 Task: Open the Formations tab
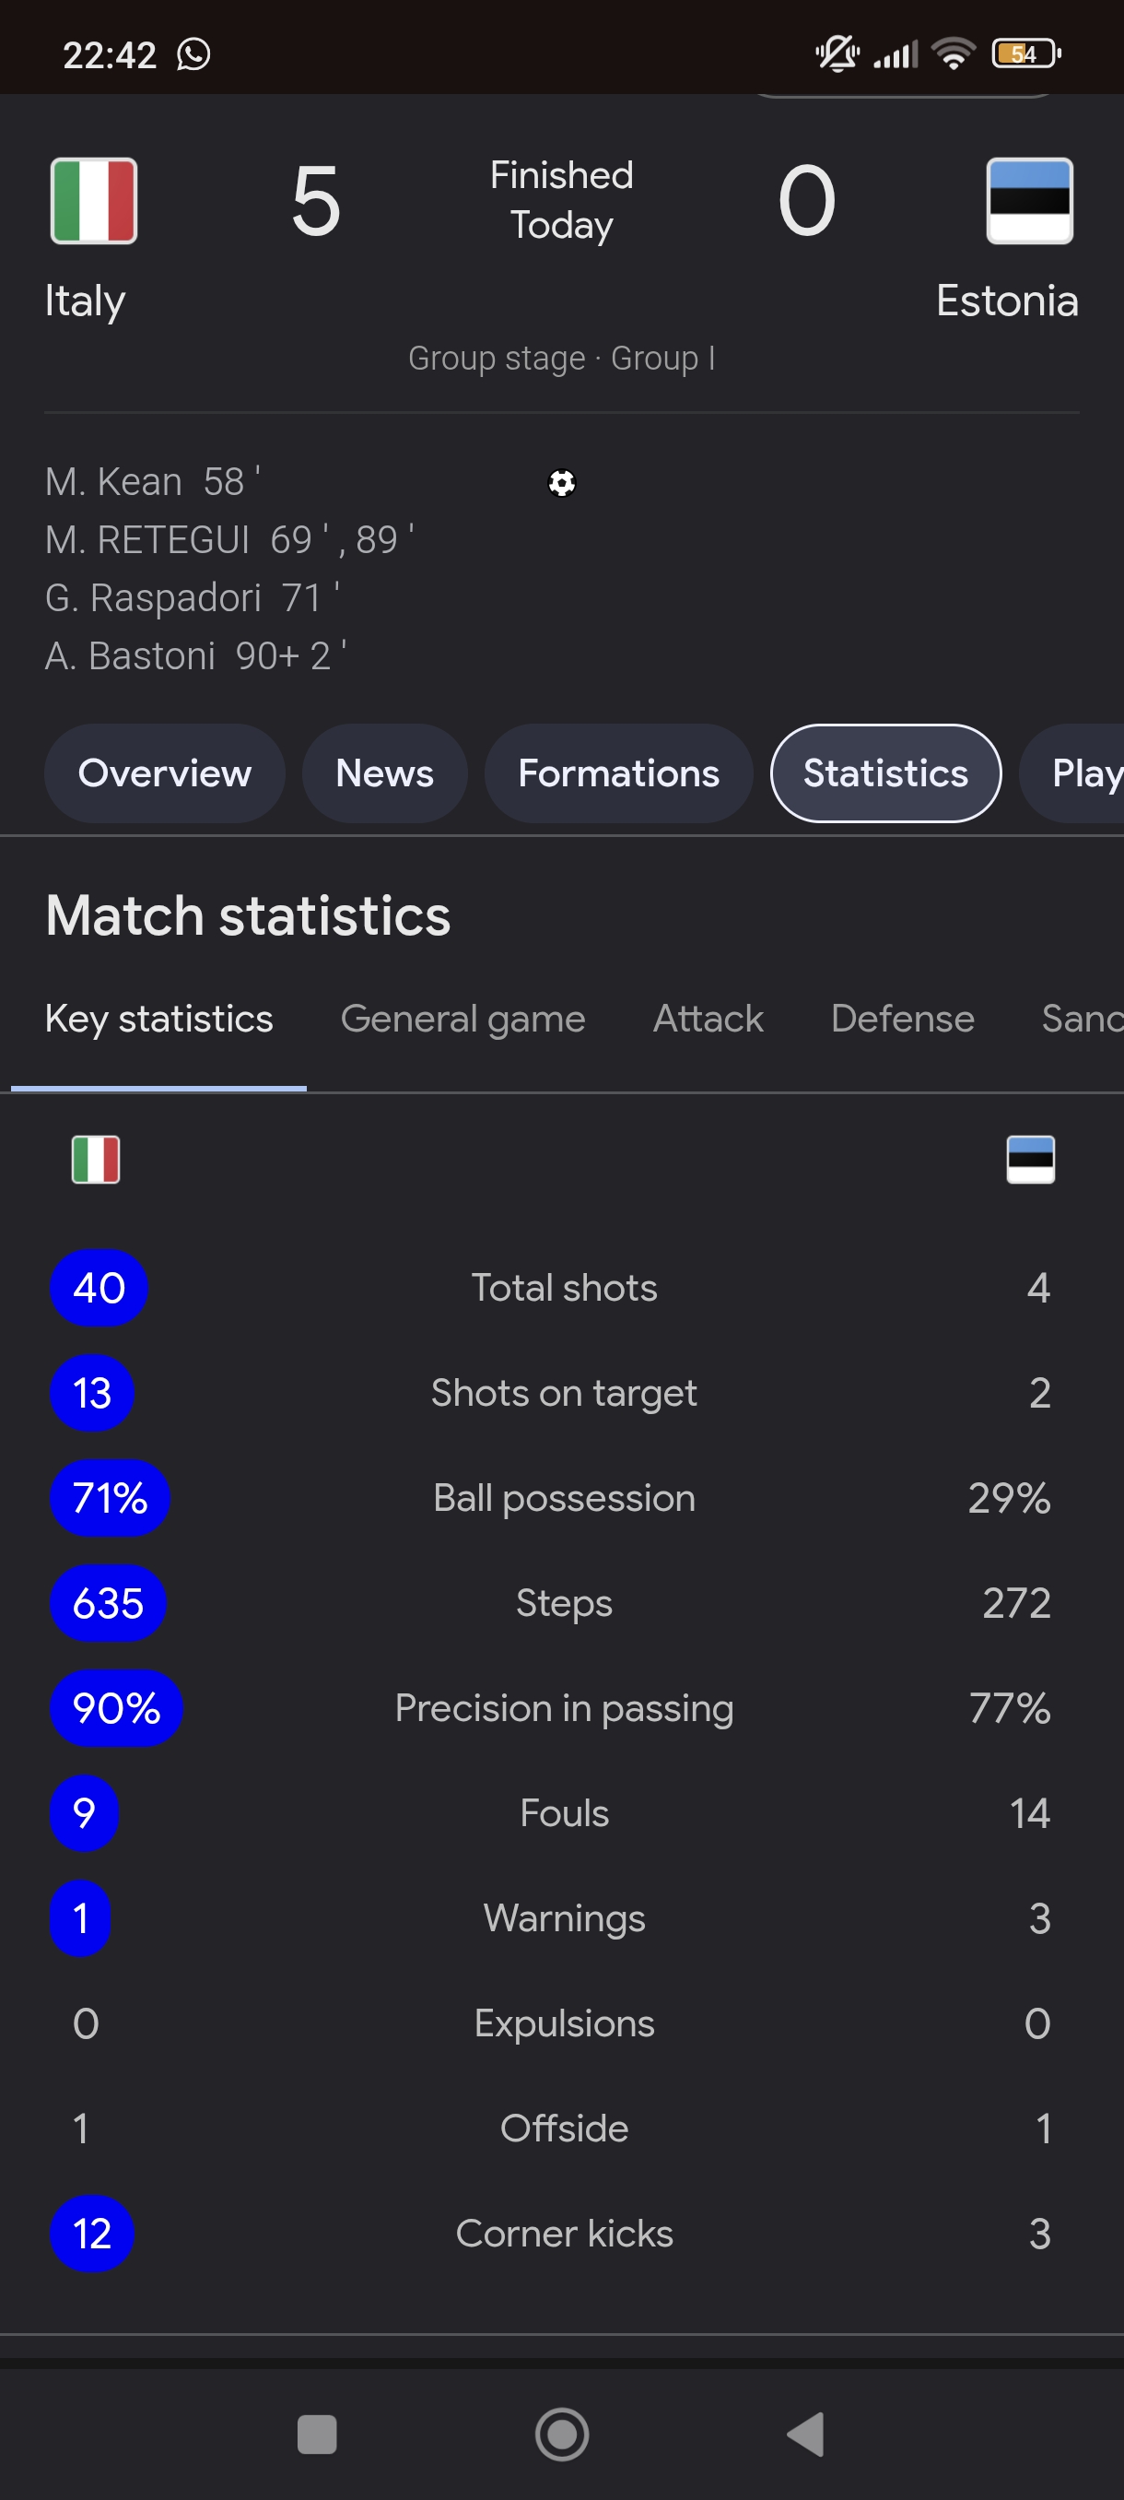pos(619,773)
